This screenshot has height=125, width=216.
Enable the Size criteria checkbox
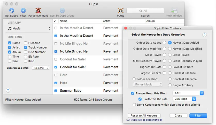click(x=10, y=61)
